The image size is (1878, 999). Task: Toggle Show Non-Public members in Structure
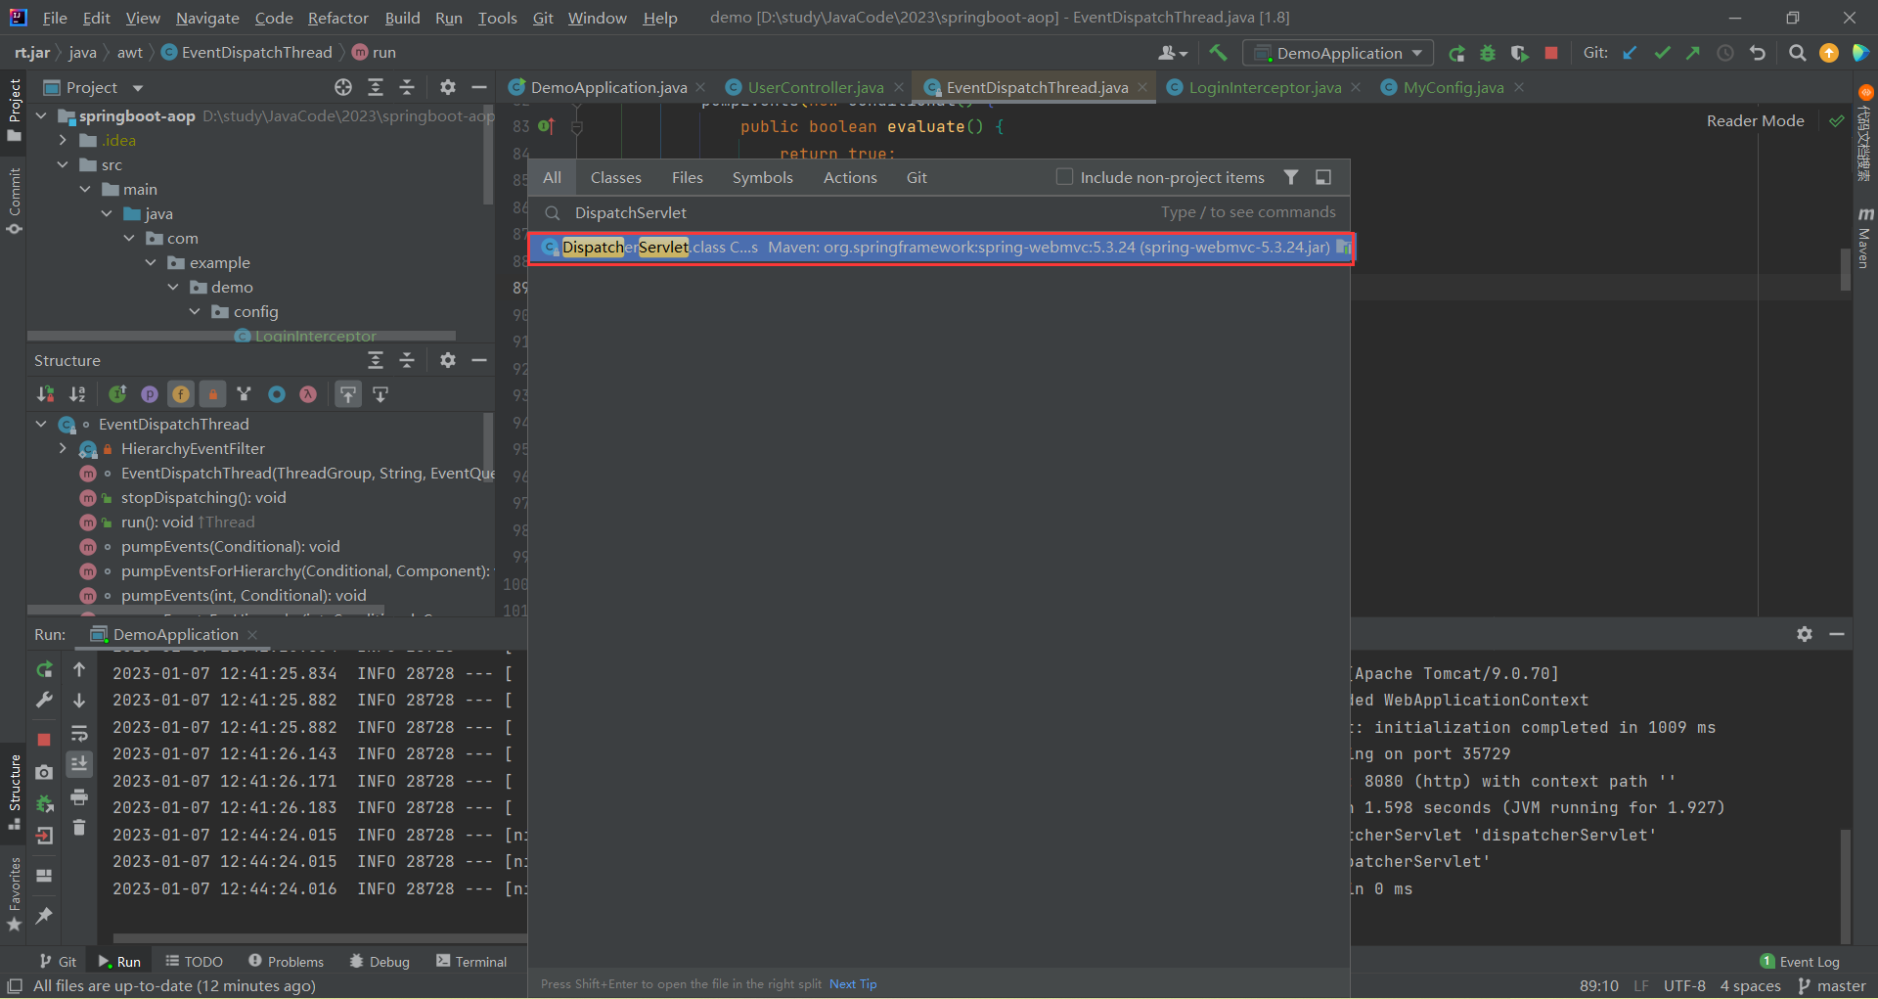tap(212, 394)
